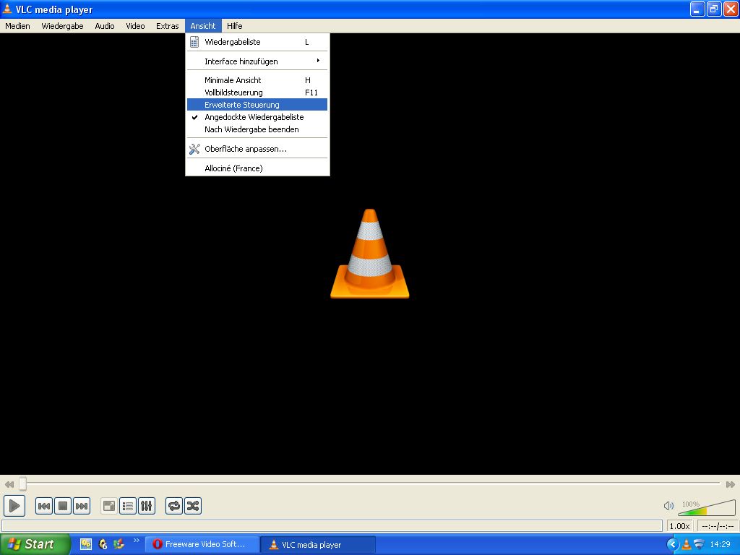Screen dimensions: 740x555
Task: Open the Windows Start menu
Action: coord(34,544)
